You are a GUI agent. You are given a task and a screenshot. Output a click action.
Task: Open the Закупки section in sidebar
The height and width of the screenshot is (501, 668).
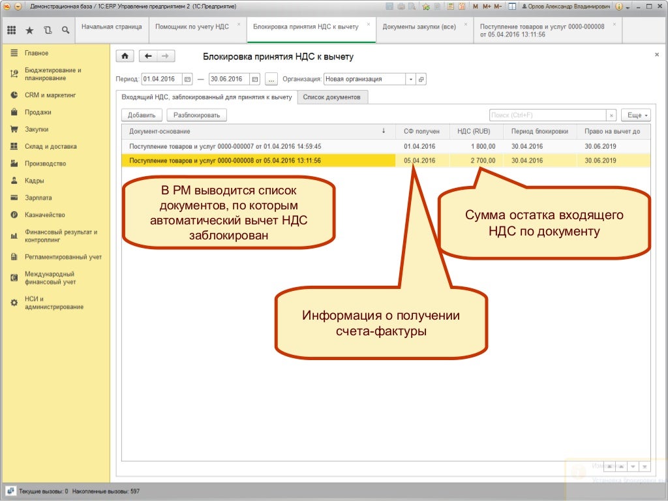37,129
